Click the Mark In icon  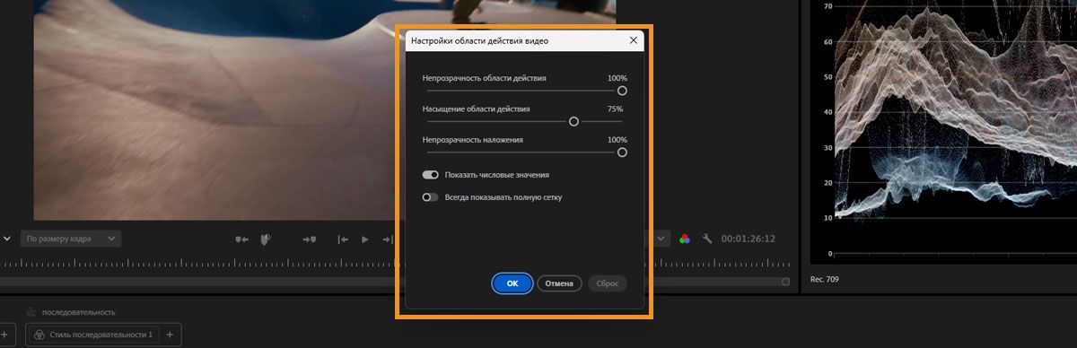(x=241, y=239)
